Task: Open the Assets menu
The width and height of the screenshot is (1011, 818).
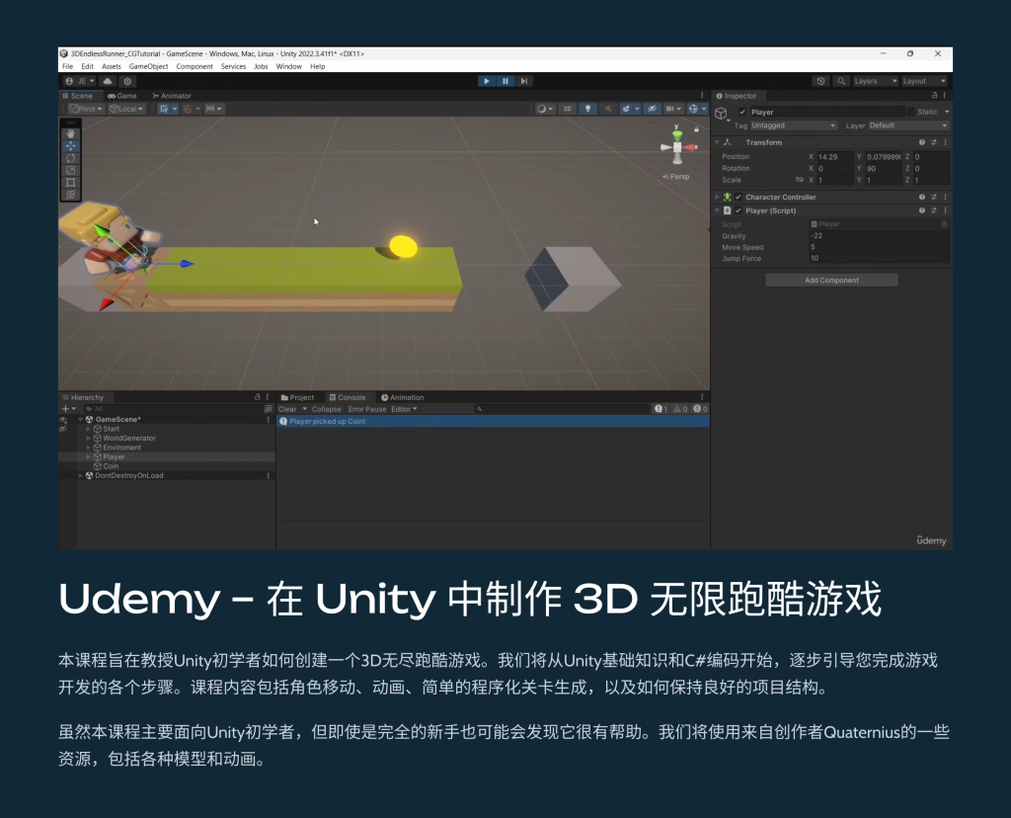Action: pyautogui.click(x=111, y=66)
